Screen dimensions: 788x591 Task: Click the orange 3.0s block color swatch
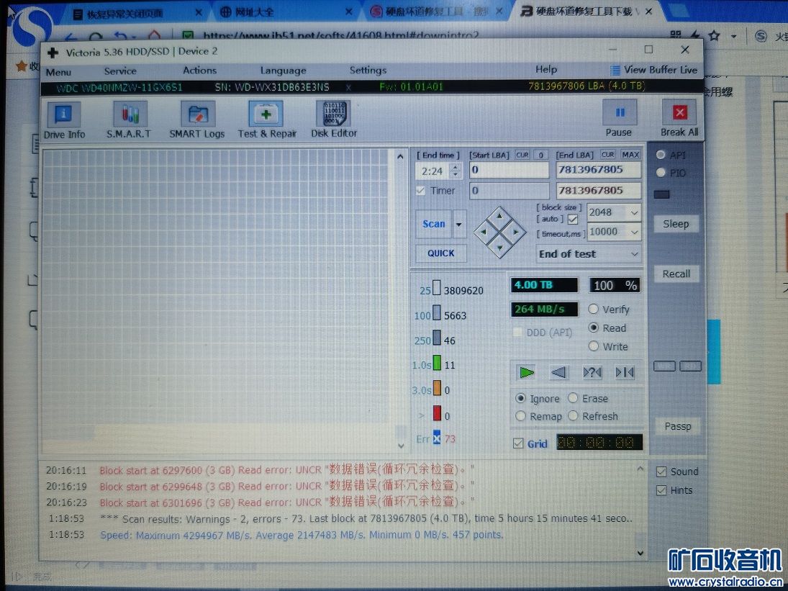click(x=437, y=389)
